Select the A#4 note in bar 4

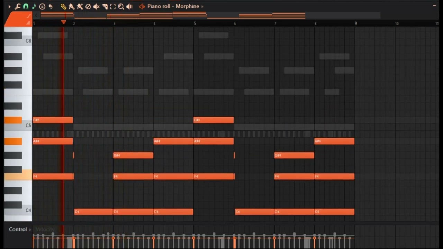(173, 141)
